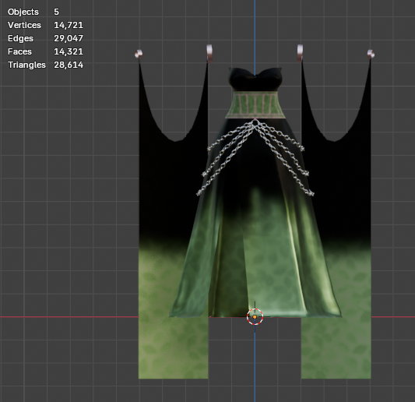Click the Vertices count 14,721

(69, 25)
